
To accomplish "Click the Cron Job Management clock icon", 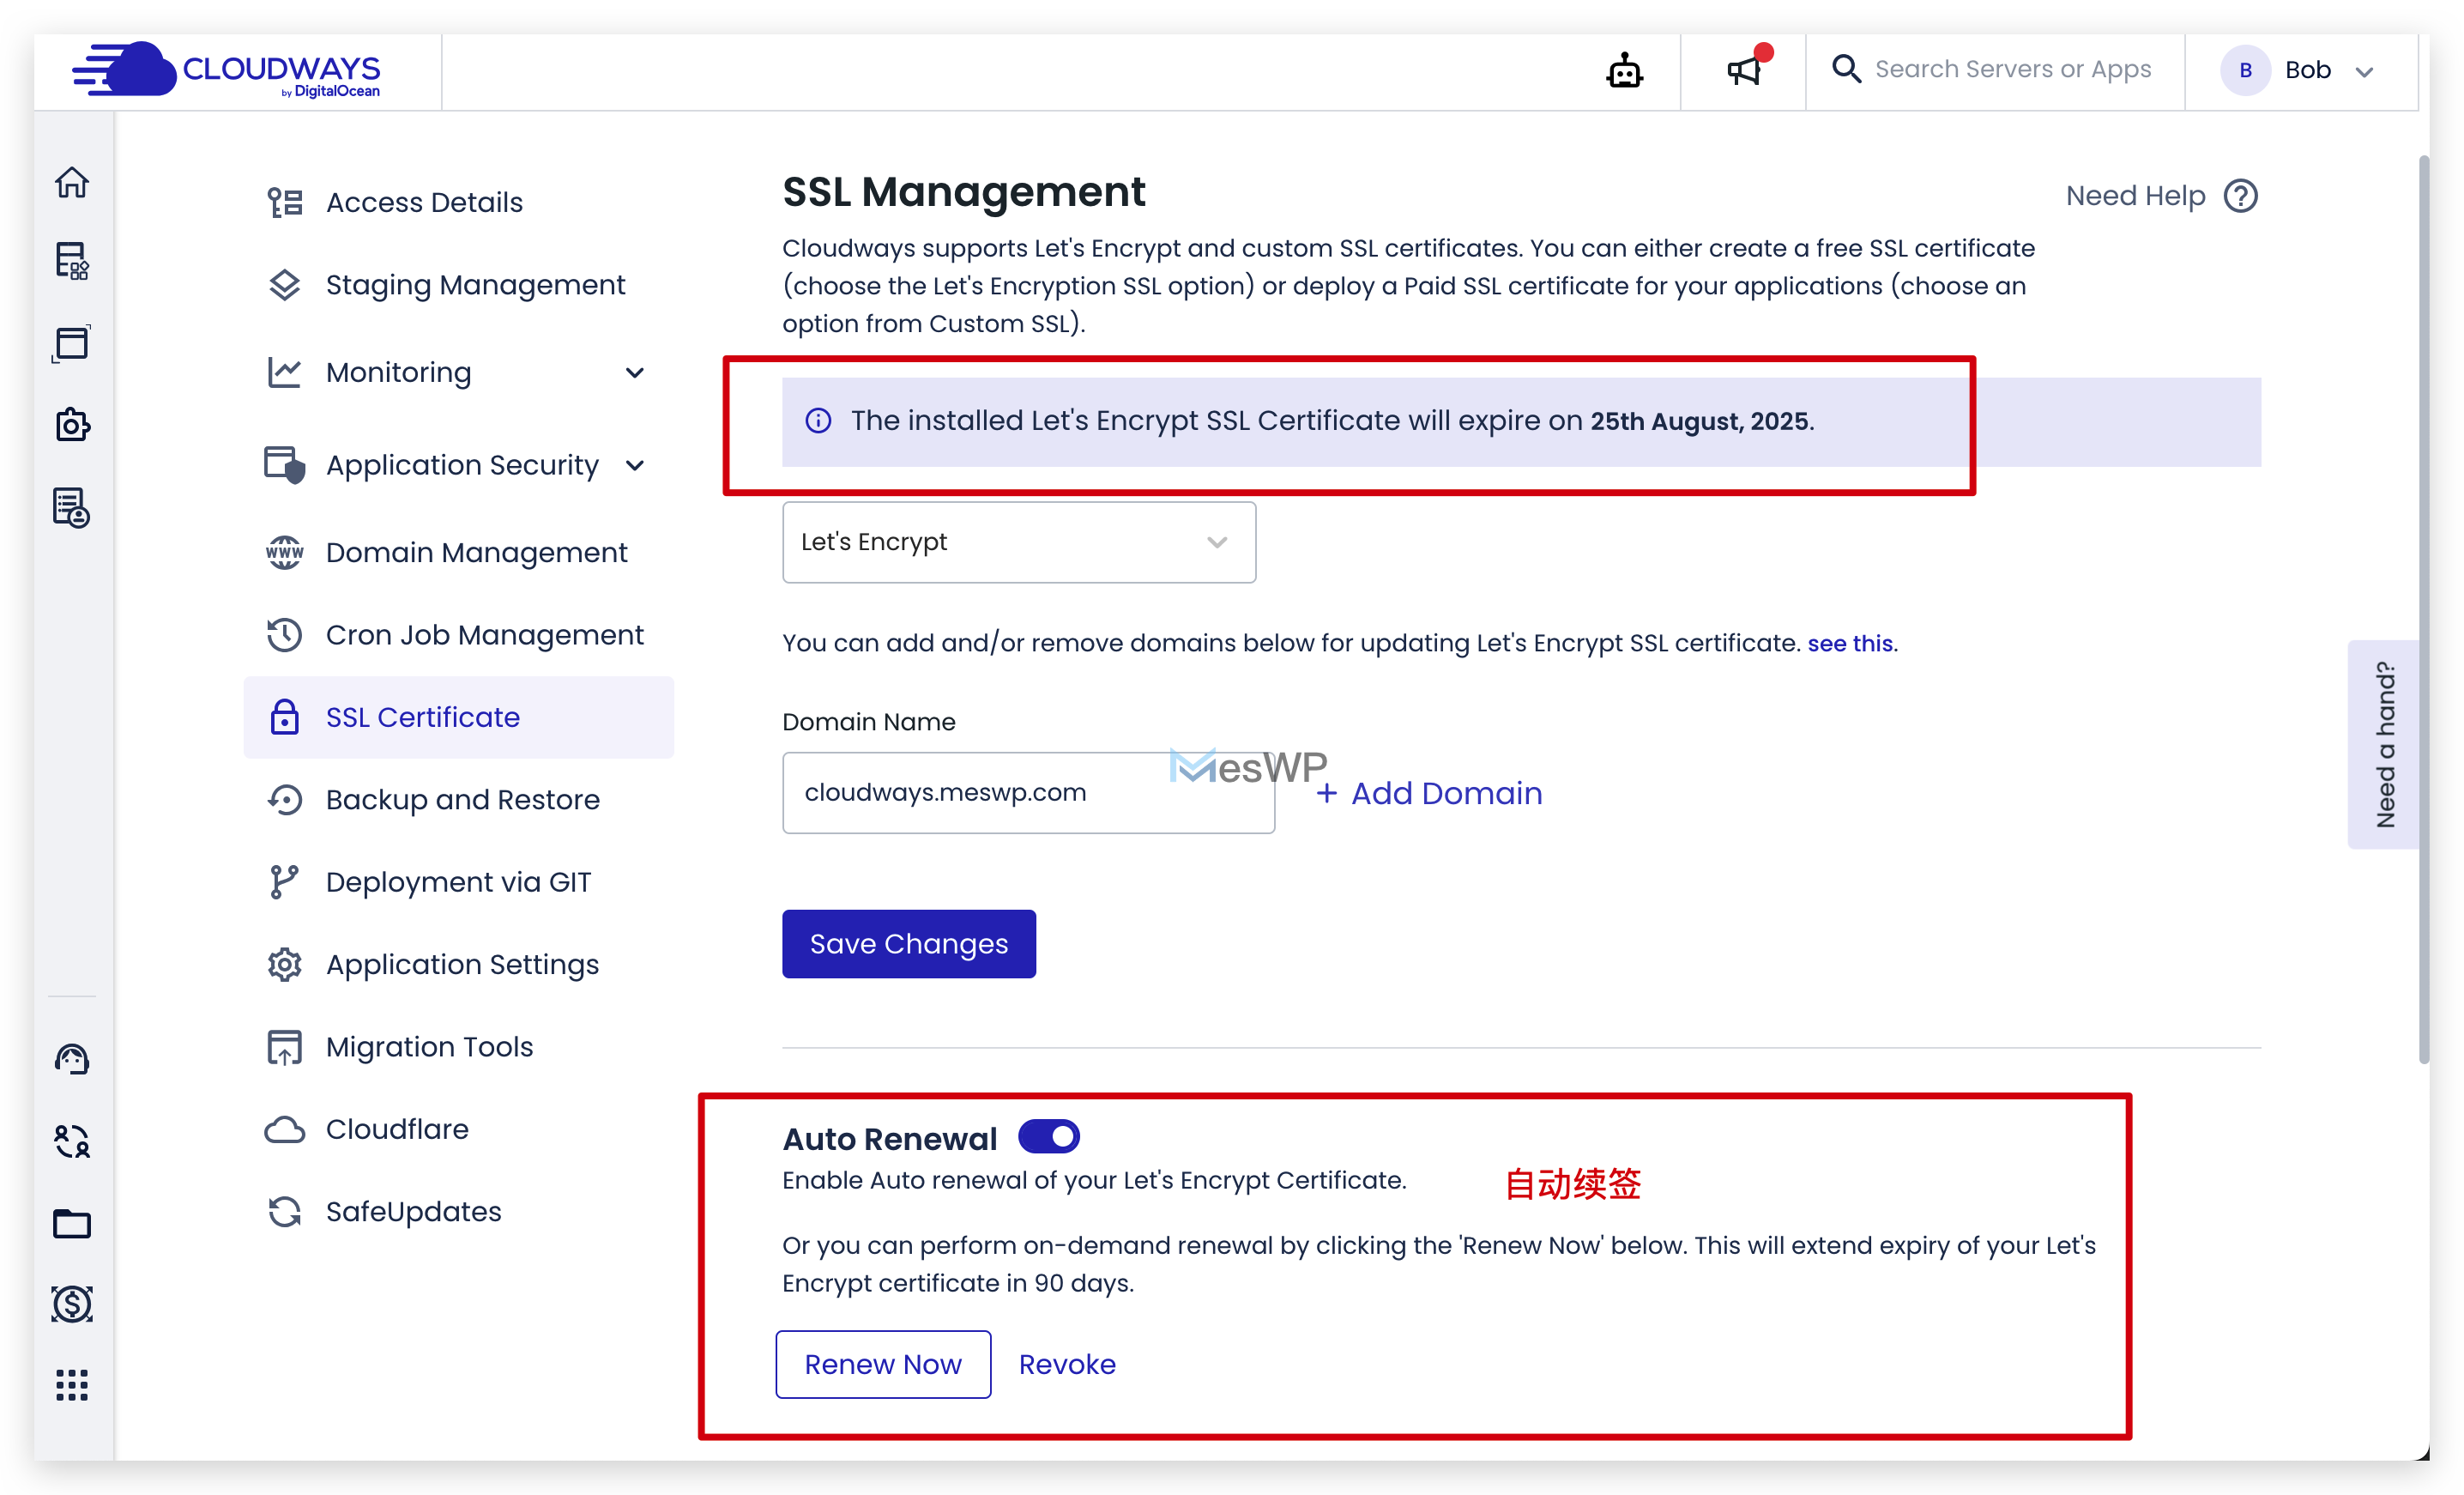I will pos(285,635).
